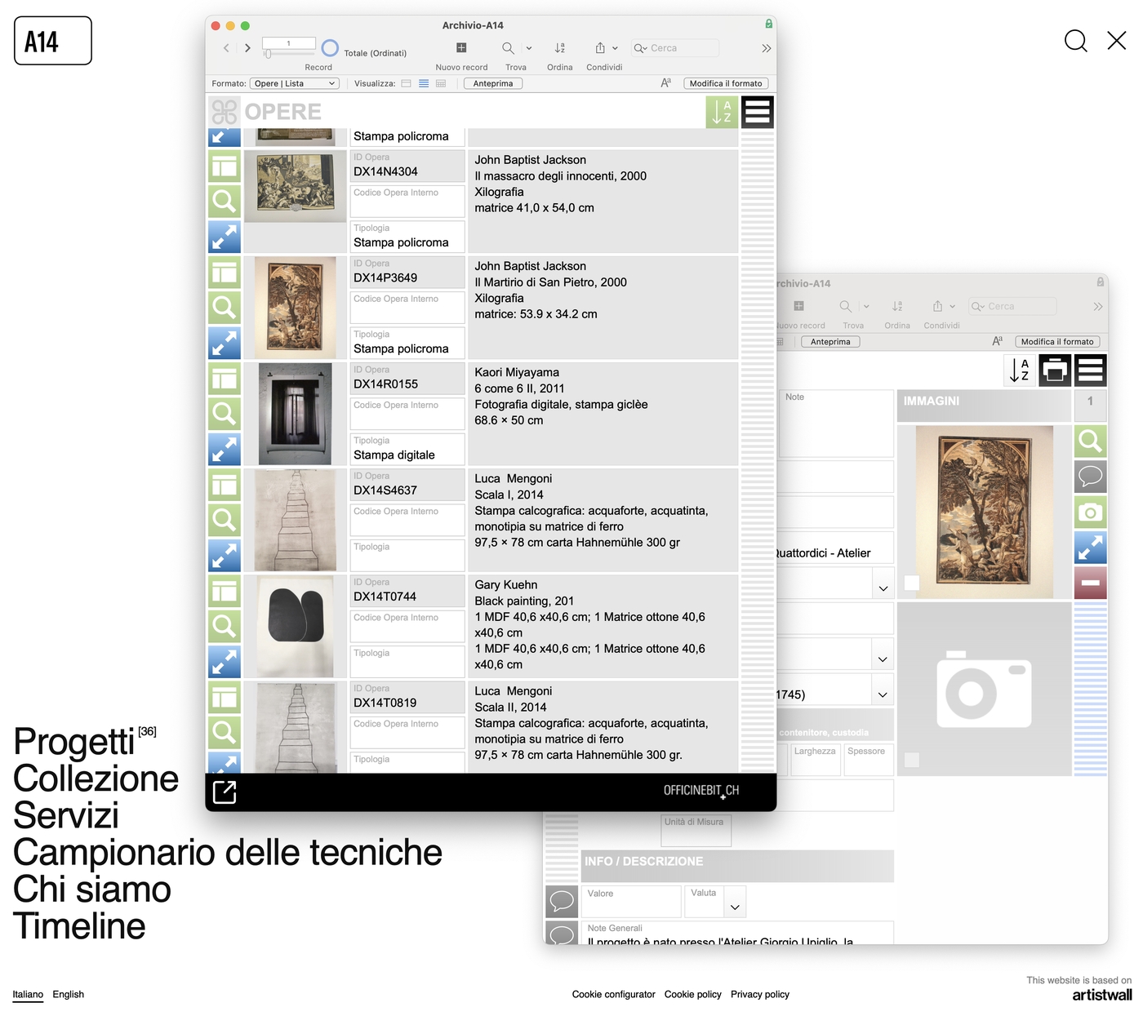Click the toolbar overflow chevrons in front window
The height and width of the screenshot is (1016, 1143).
click(x=766, y=48)
